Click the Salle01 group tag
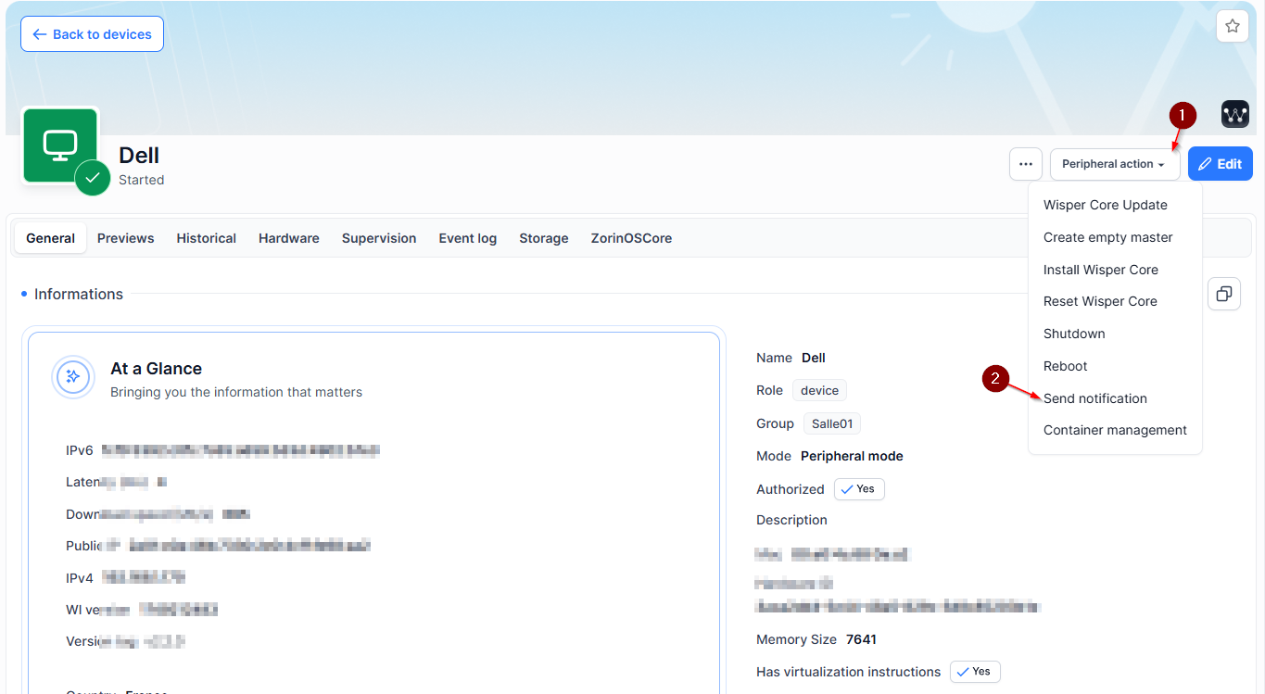Viewport: 1265px width, 694px height. (x=831, y=423)
